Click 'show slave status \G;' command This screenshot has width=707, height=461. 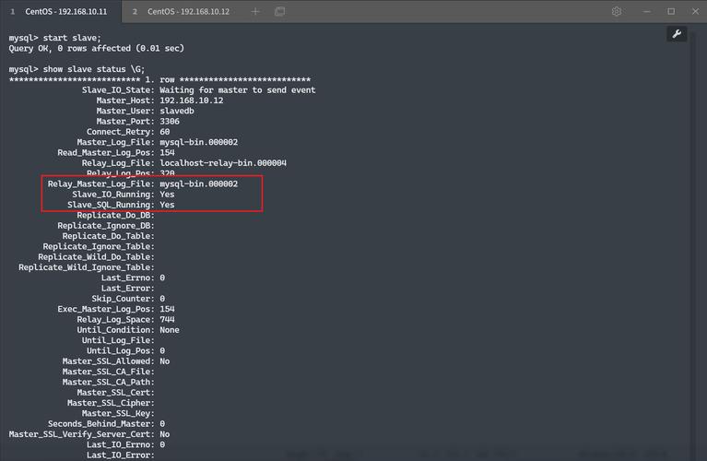94,69
